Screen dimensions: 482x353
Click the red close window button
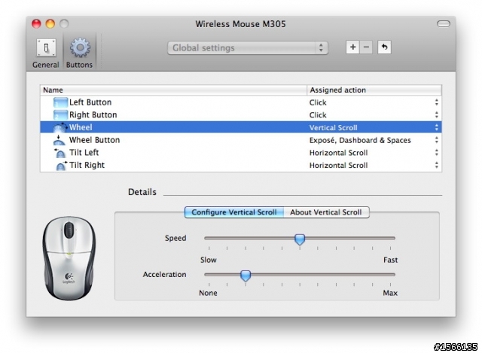coord(36,23)
